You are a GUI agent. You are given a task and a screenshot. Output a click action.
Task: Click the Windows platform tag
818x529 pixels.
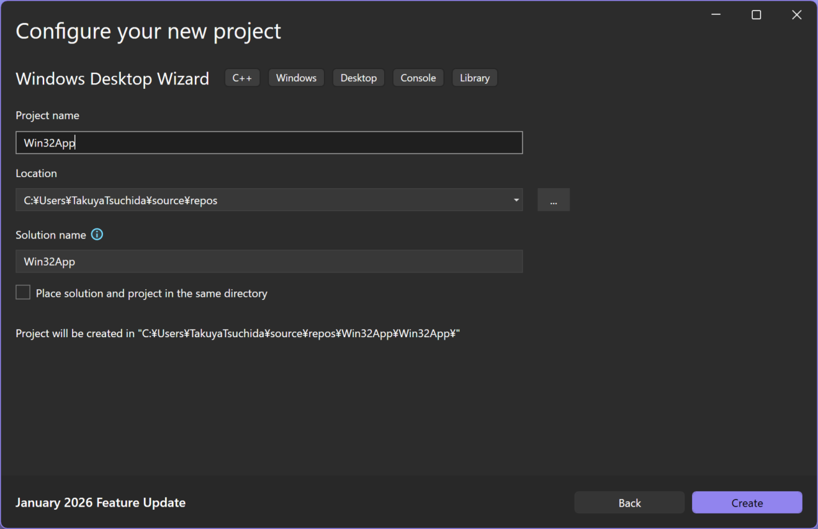coord(296,78)
